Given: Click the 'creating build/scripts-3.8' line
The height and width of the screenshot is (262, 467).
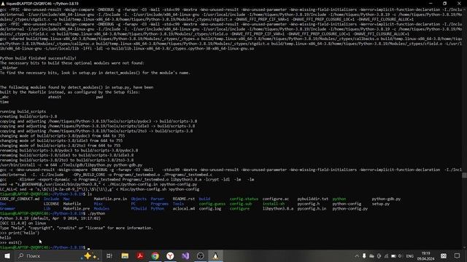Looking at the screenshot, I should coord(28,116).
